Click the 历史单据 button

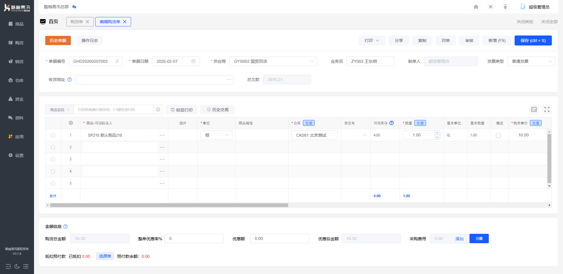click(x=58, y=40)
